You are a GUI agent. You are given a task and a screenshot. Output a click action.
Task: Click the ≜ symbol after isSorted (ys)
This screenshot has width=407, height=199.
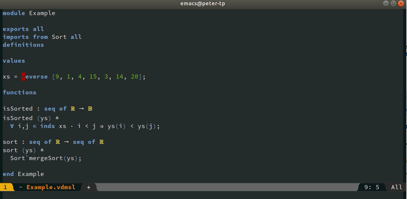click(57, 118)
